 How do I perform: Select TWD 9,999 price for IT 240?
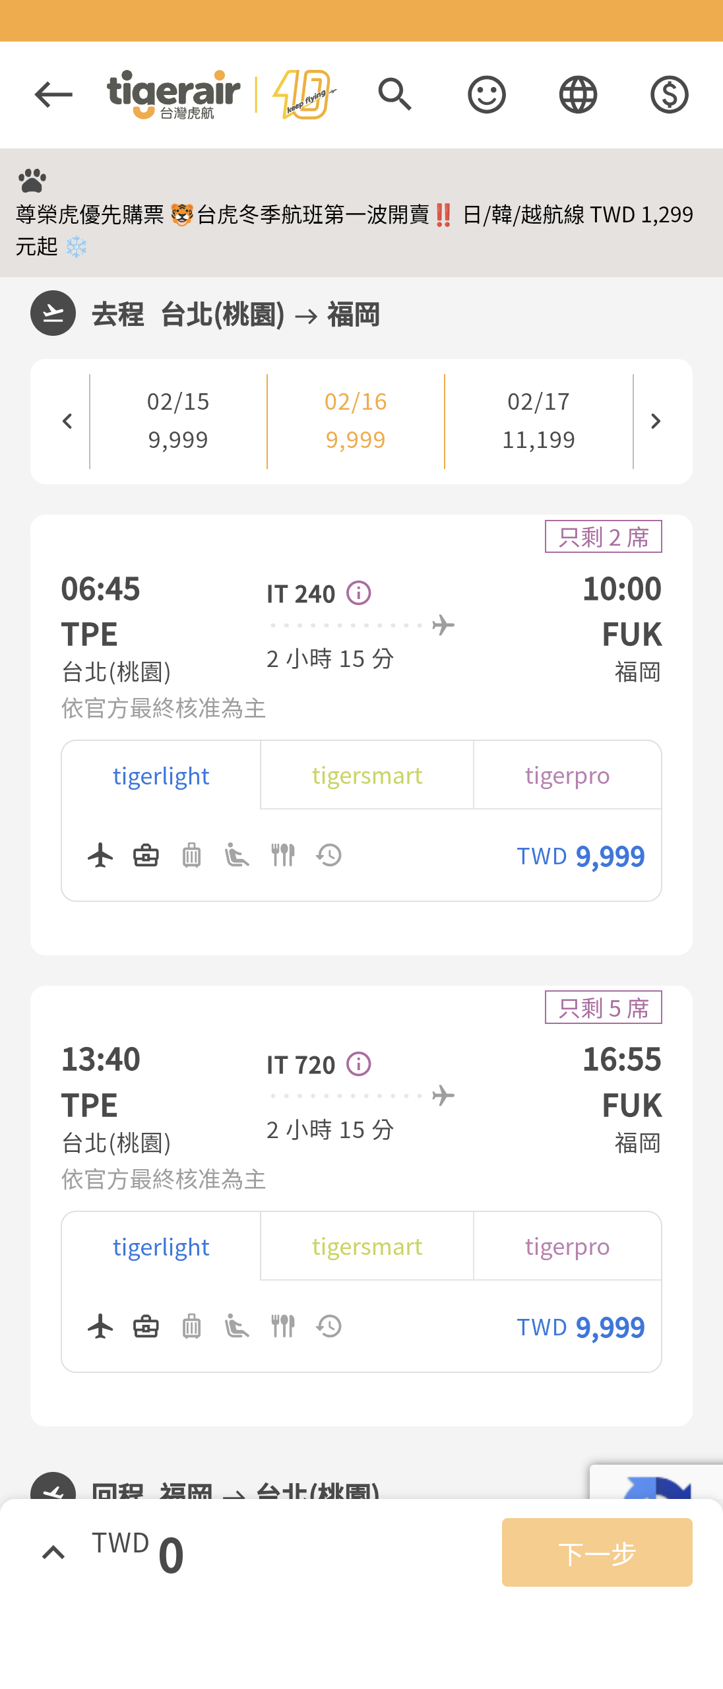(581, 856)
